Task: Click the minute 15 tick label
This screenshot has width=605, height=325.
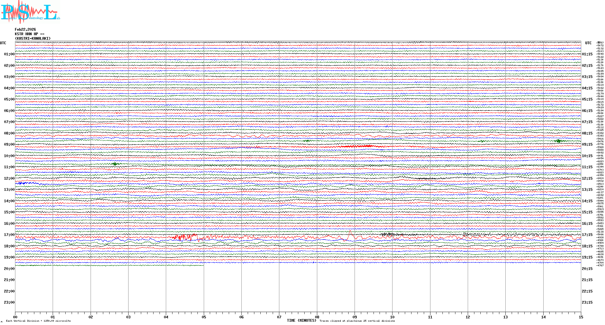Action: click(581, 317)
